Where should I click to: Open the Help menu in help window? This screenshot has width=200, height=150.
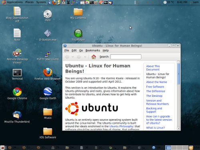[106, 50]
